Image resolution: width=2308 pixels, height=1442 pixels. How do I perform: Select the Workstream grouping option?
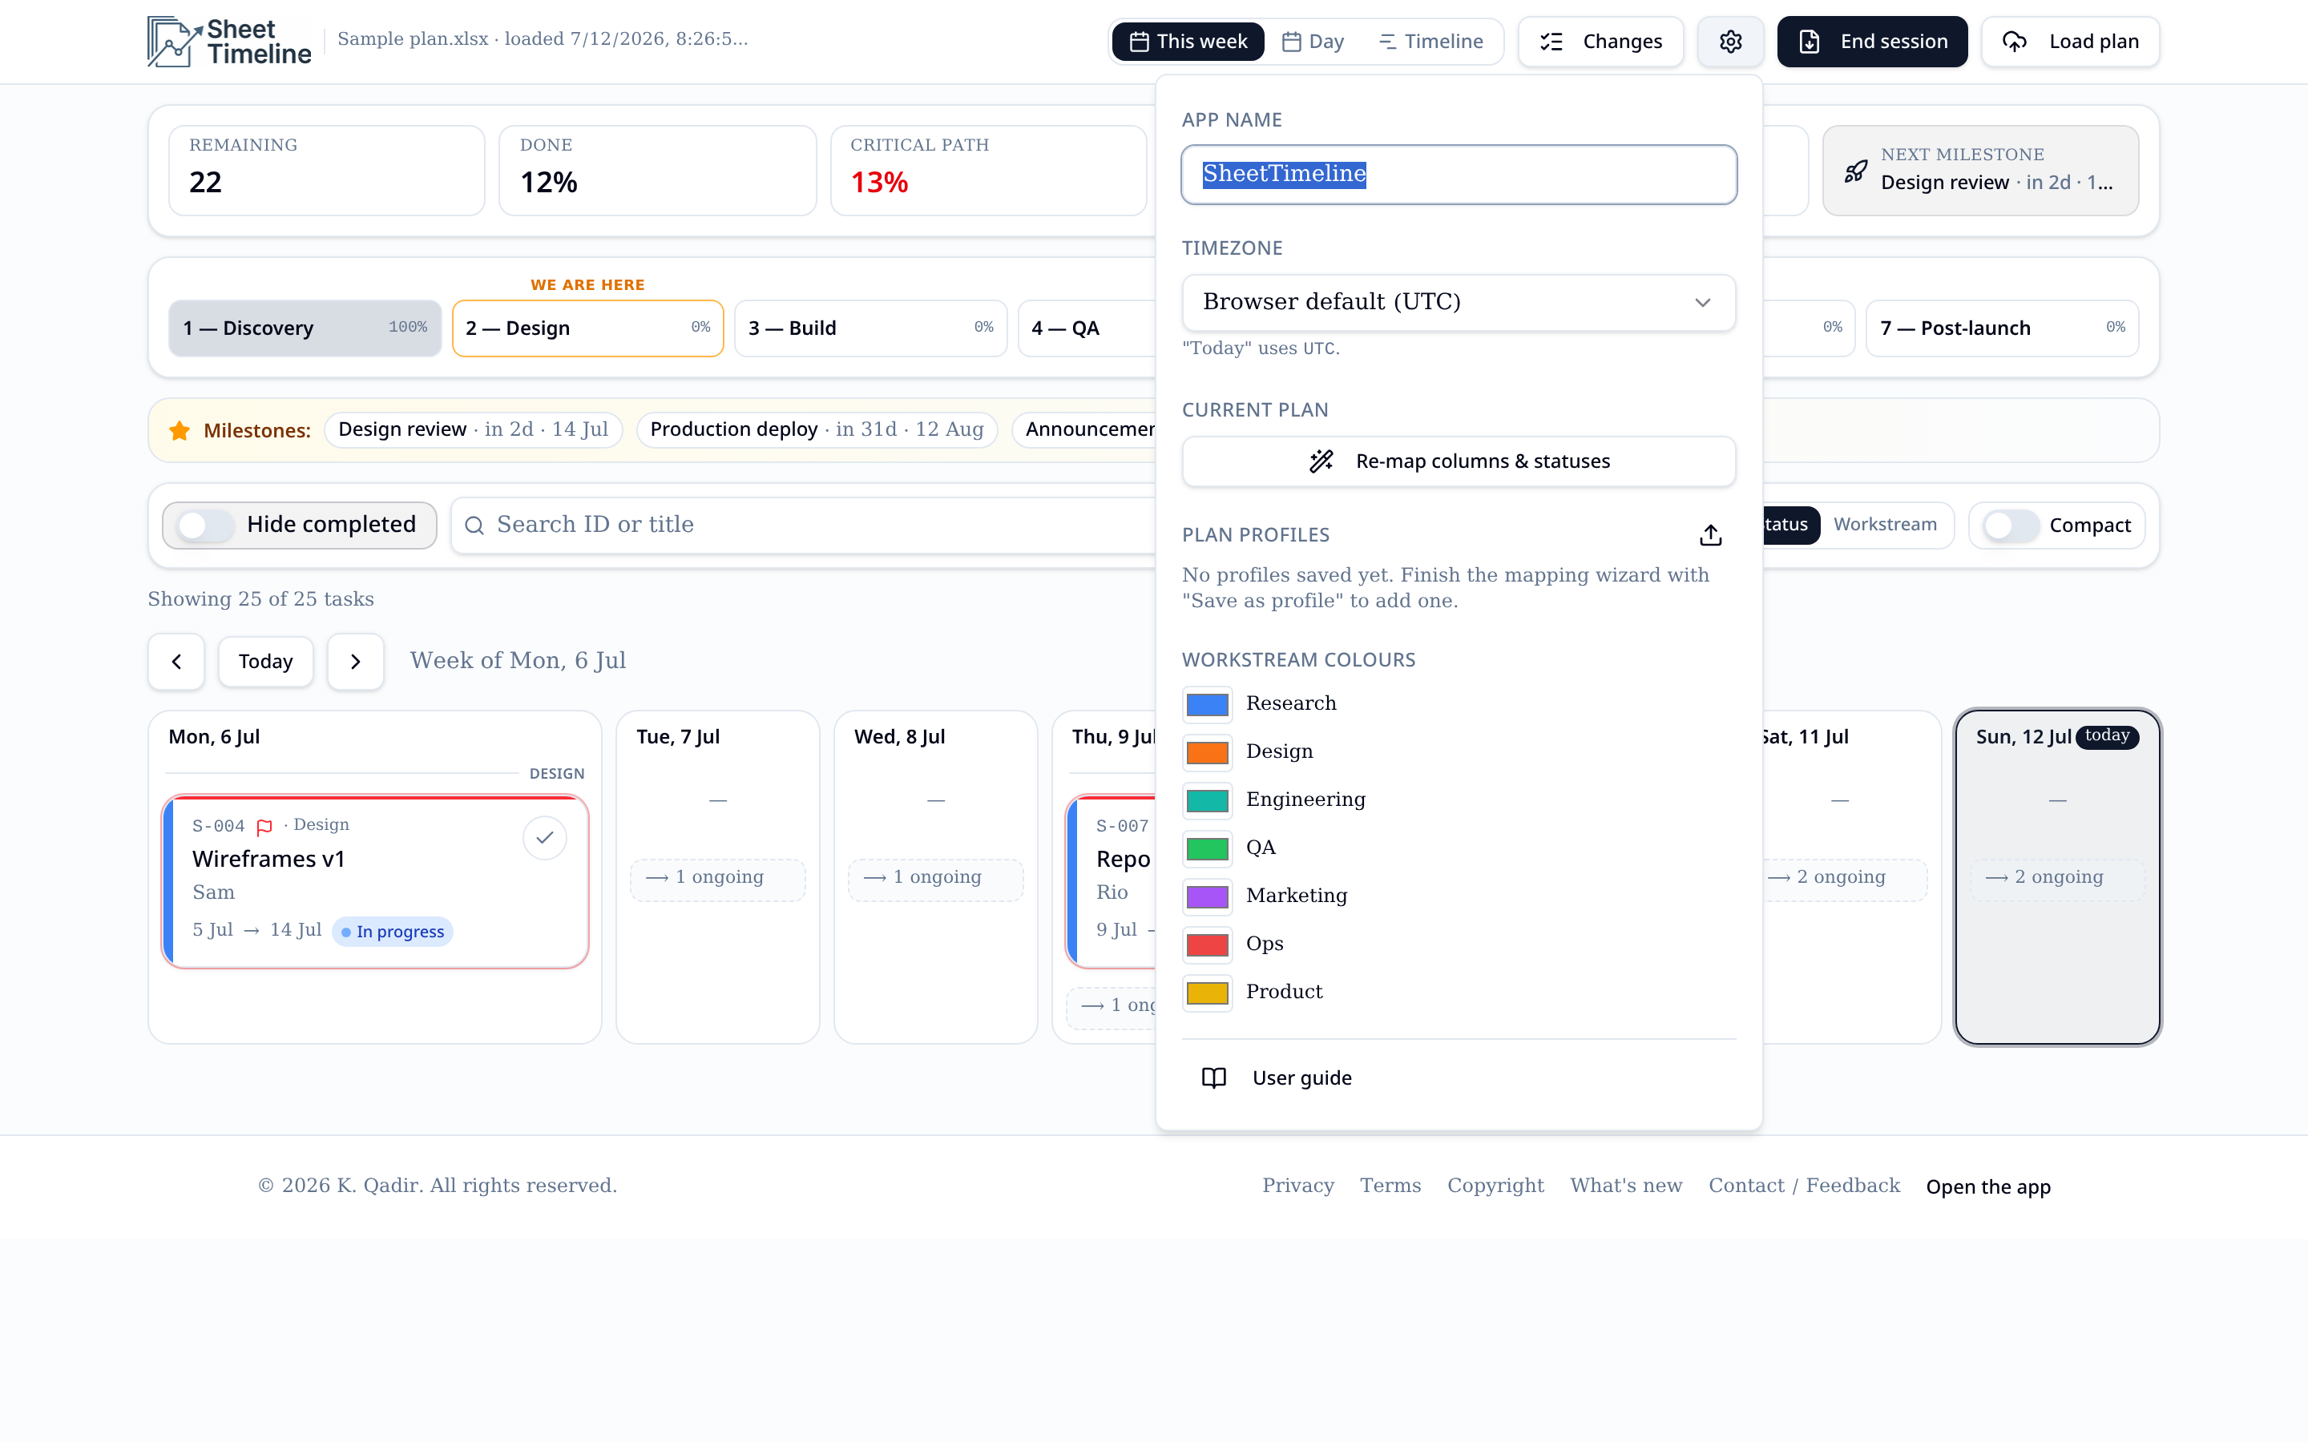[1885, 525]
